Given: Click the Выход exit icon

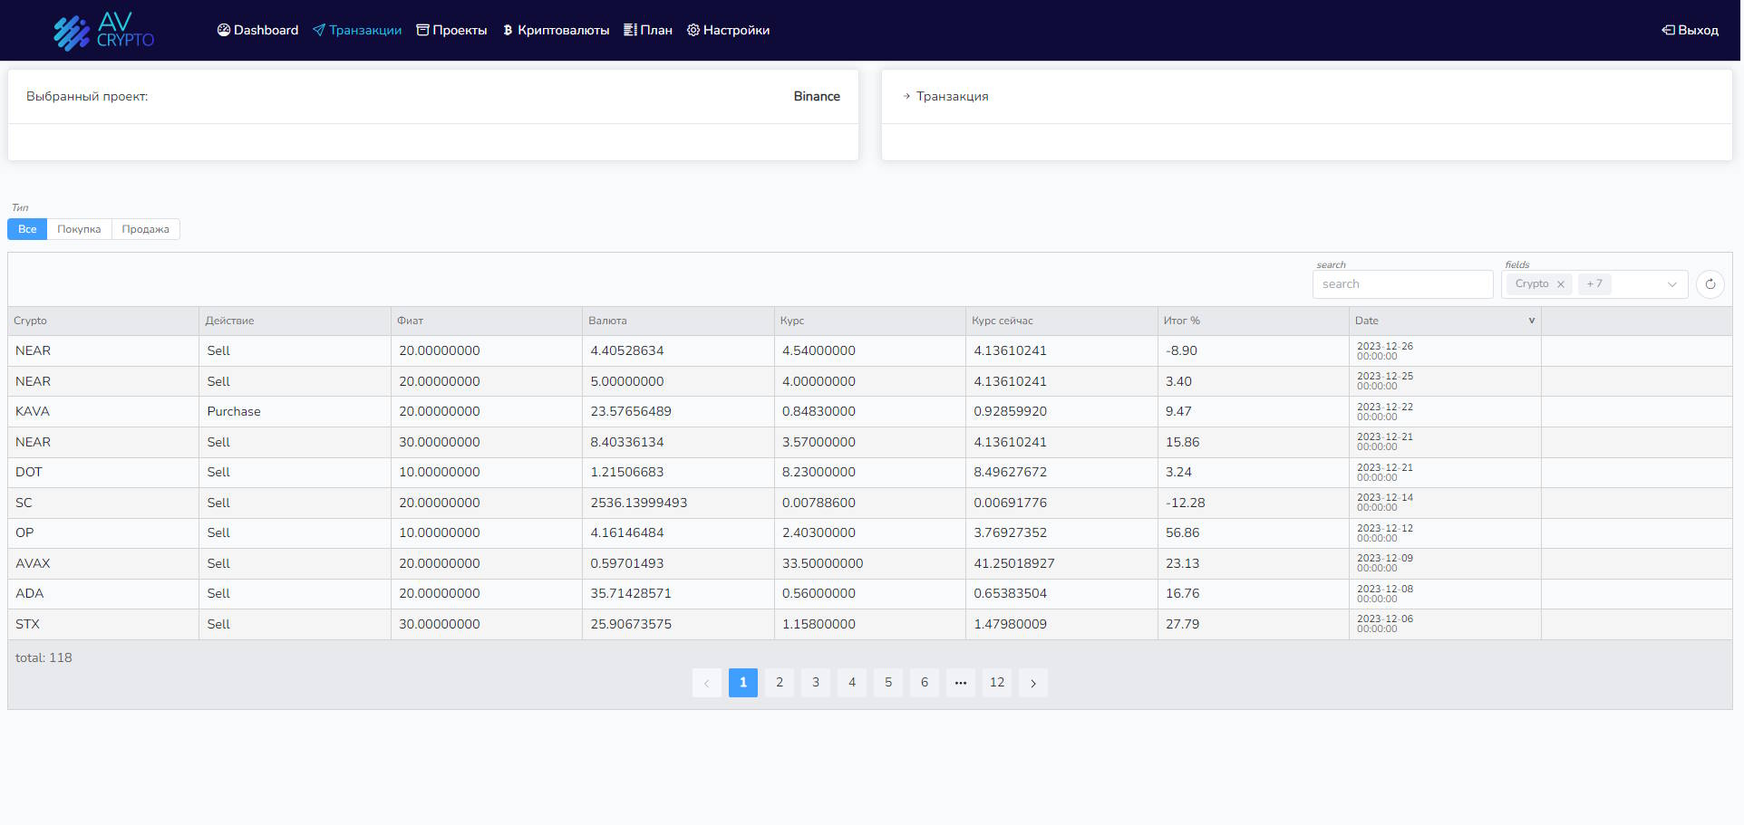Looking at the screenshot, I should pyautogui.click(x=1666, y=30).
